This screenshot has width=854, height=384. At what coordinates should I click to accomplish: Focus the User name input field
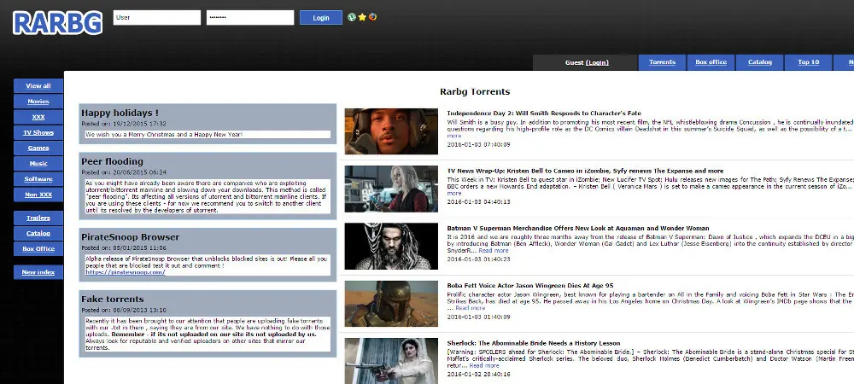(x=157, y=17)
